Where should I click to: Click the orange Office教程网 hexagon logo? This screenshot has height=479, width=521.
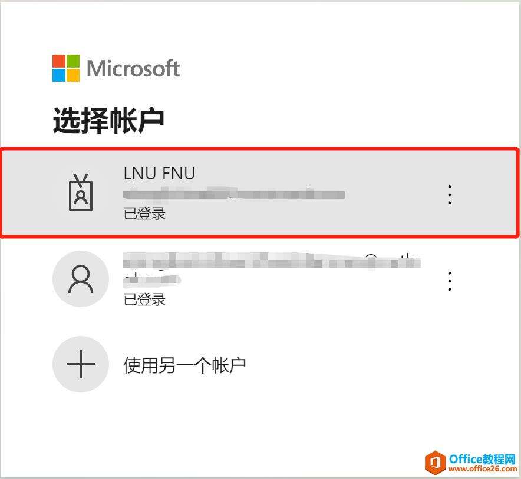coord(436,462)
